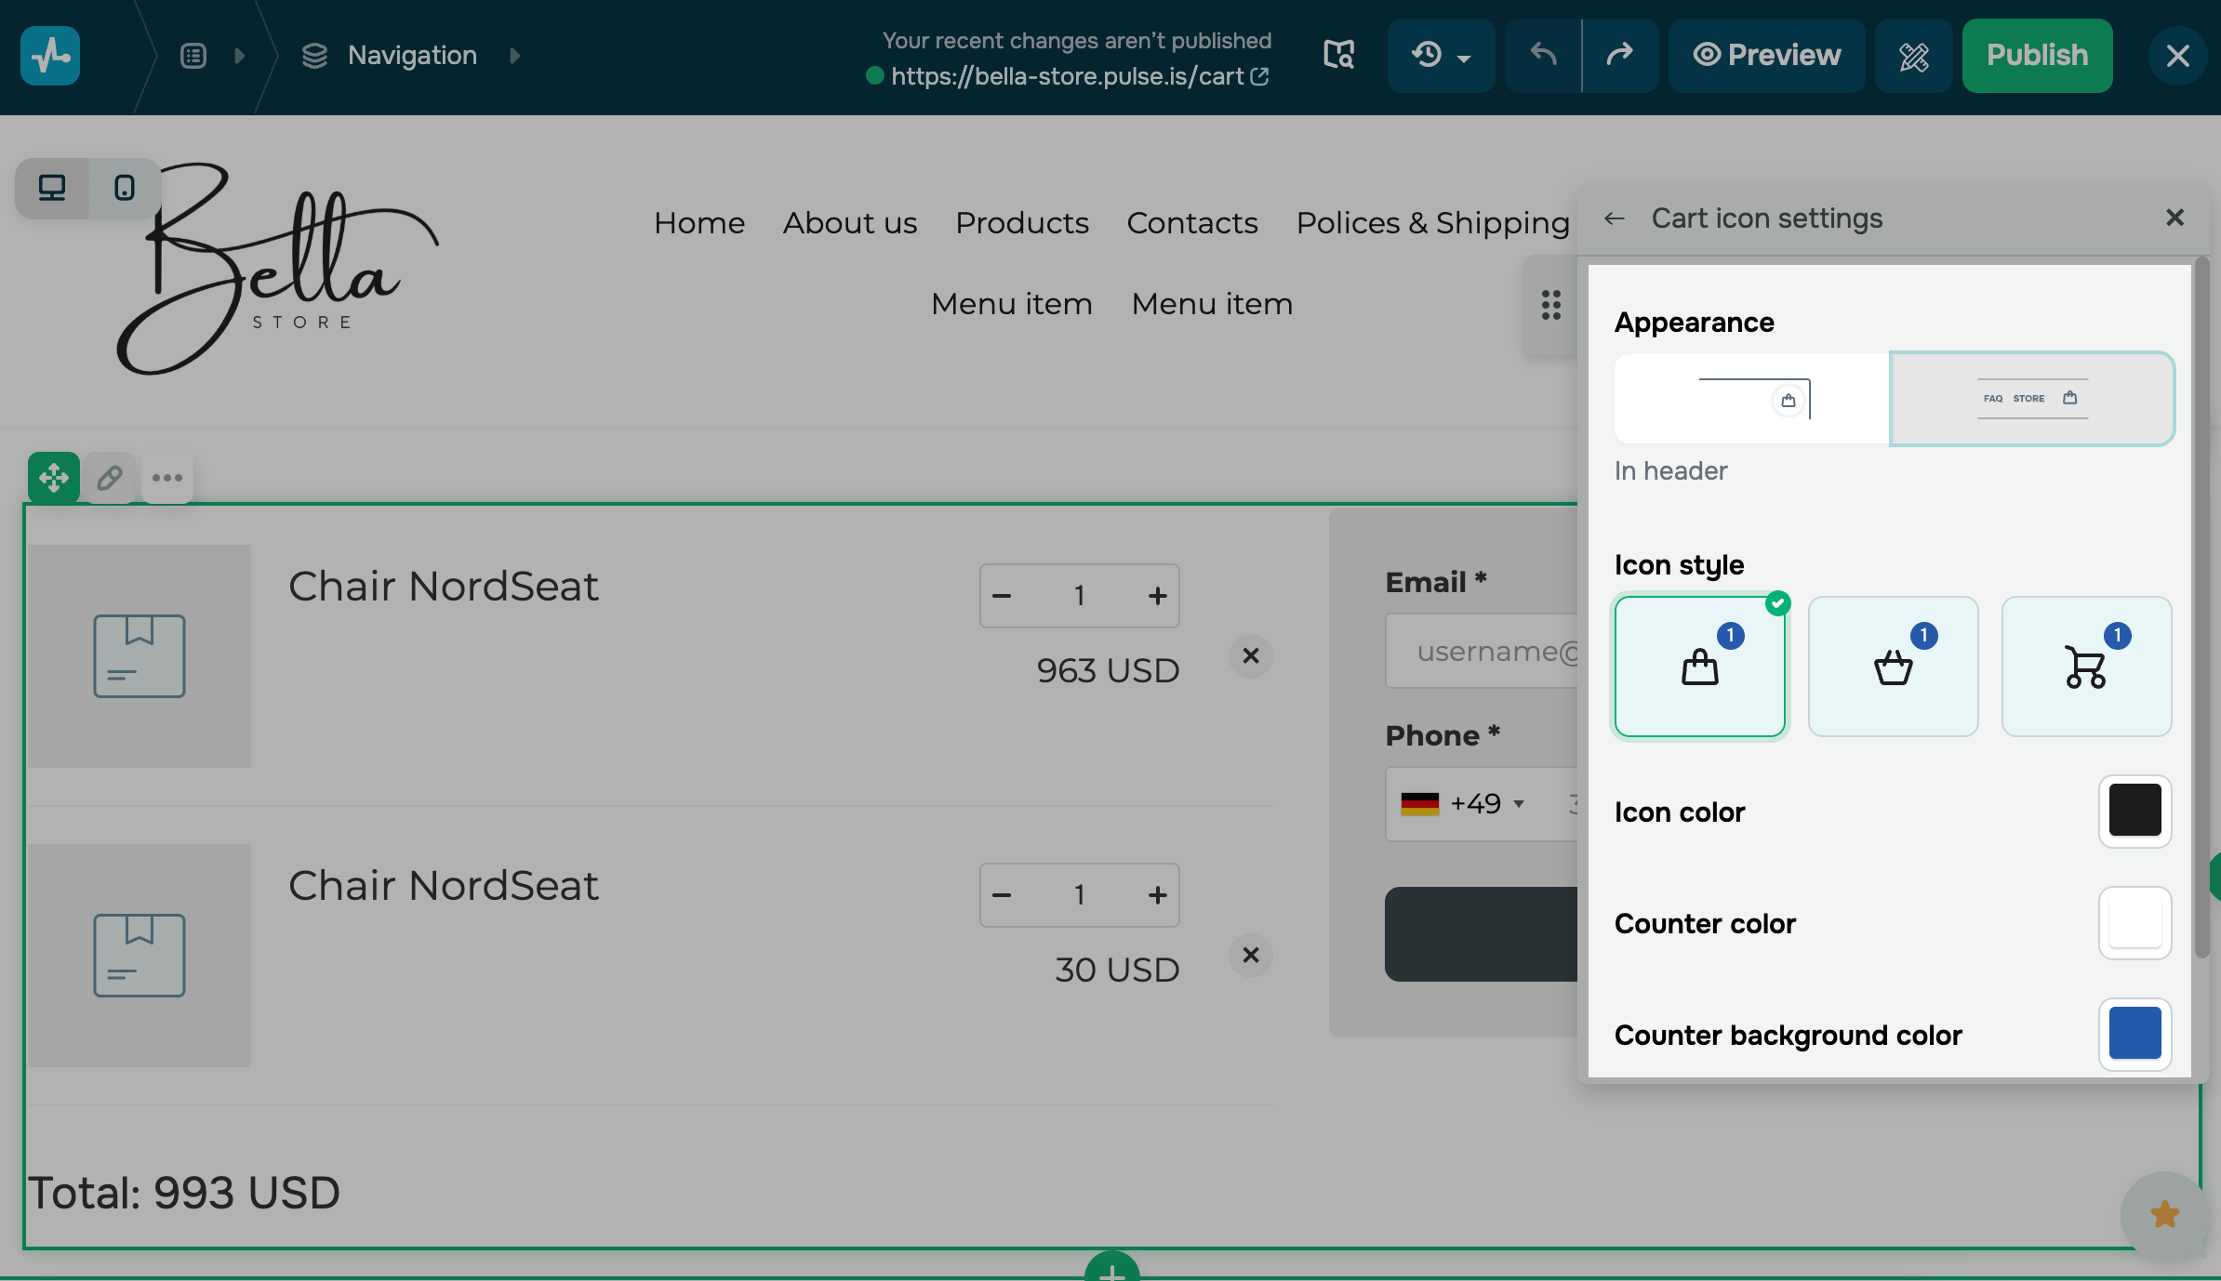The image size is (2221, 1281).
Task: Go back from Cart icon settings
Action: (1615, 218)
